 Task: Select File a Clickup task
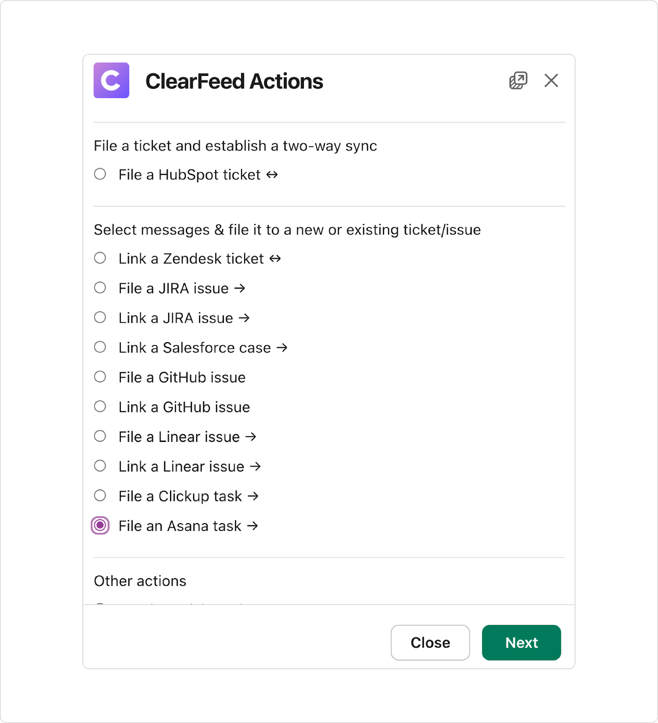(100, 496)
